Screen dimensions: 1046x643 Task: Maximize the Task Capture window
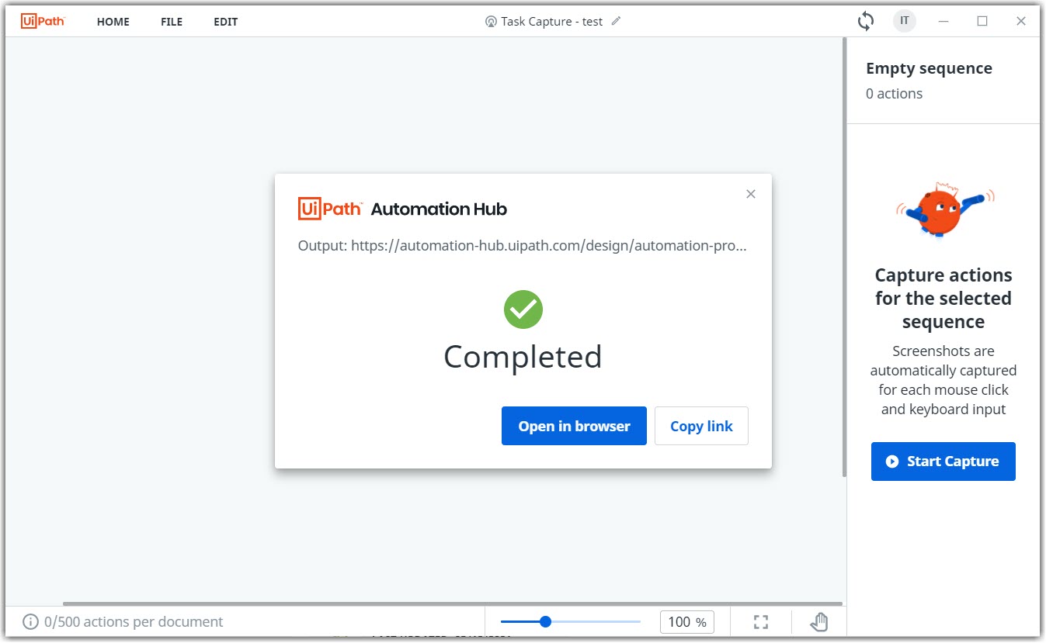coord(982,21)
